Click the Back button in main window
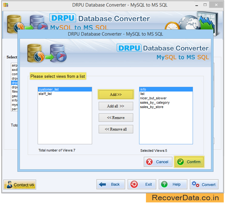Screen dimensions: 225x203 [111, 184]
